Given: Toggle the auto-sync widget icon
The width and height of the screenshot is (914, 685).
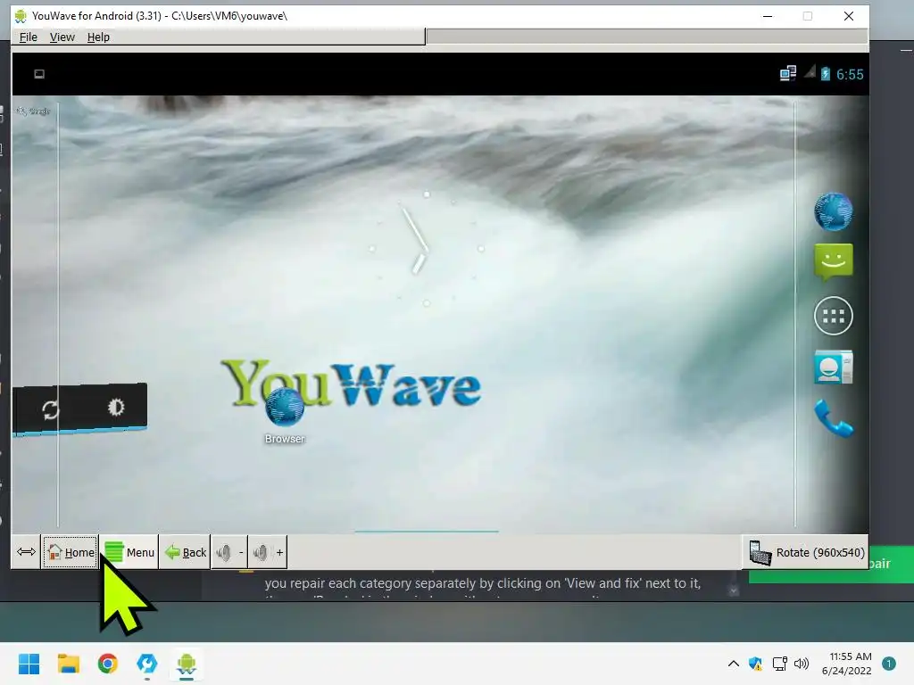Looking at the screenshot, I should 50,410.
